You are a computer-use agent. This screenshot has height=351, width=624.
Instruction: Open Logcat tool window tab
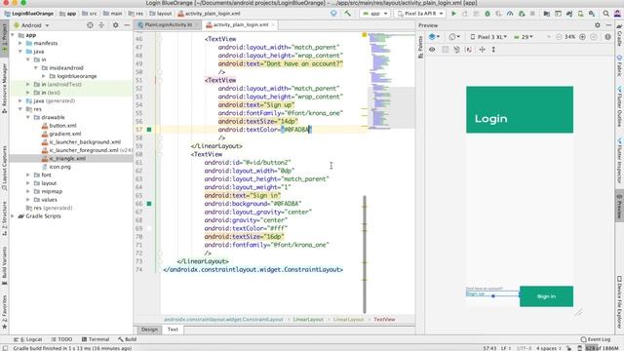tap(28, 339)
